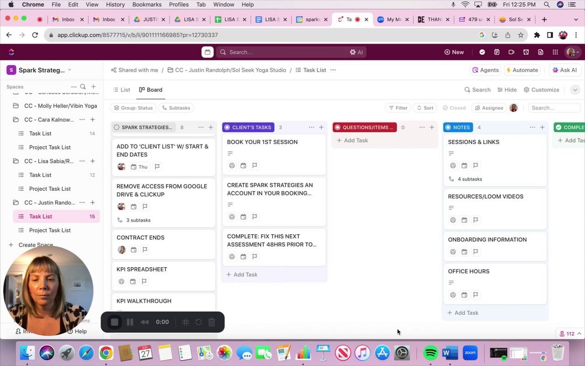Switch to List view tab

[121, 90]
